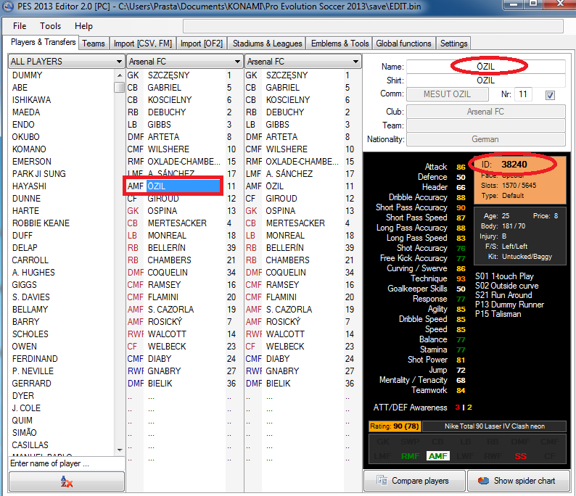Select DUMMY in all players list

(27, 75)
